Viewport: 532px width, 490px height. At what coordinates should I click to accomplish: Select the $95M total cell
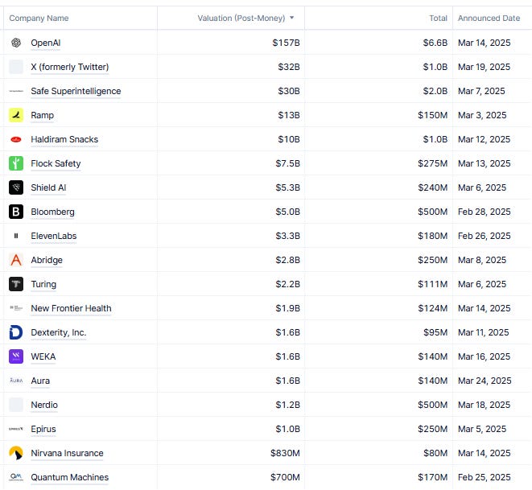tap(378, 332)
